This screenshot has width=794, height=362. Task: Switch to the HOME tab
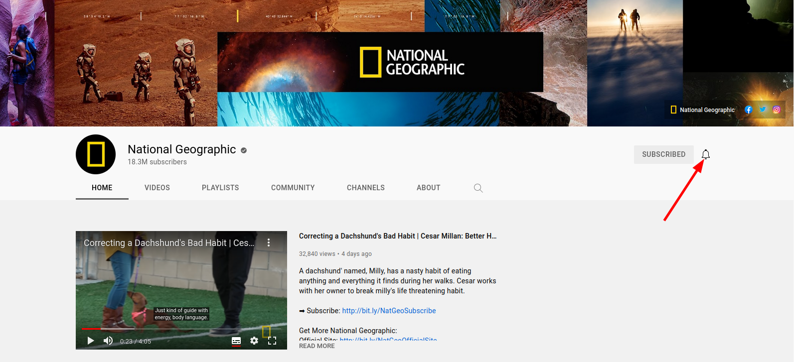102,188
